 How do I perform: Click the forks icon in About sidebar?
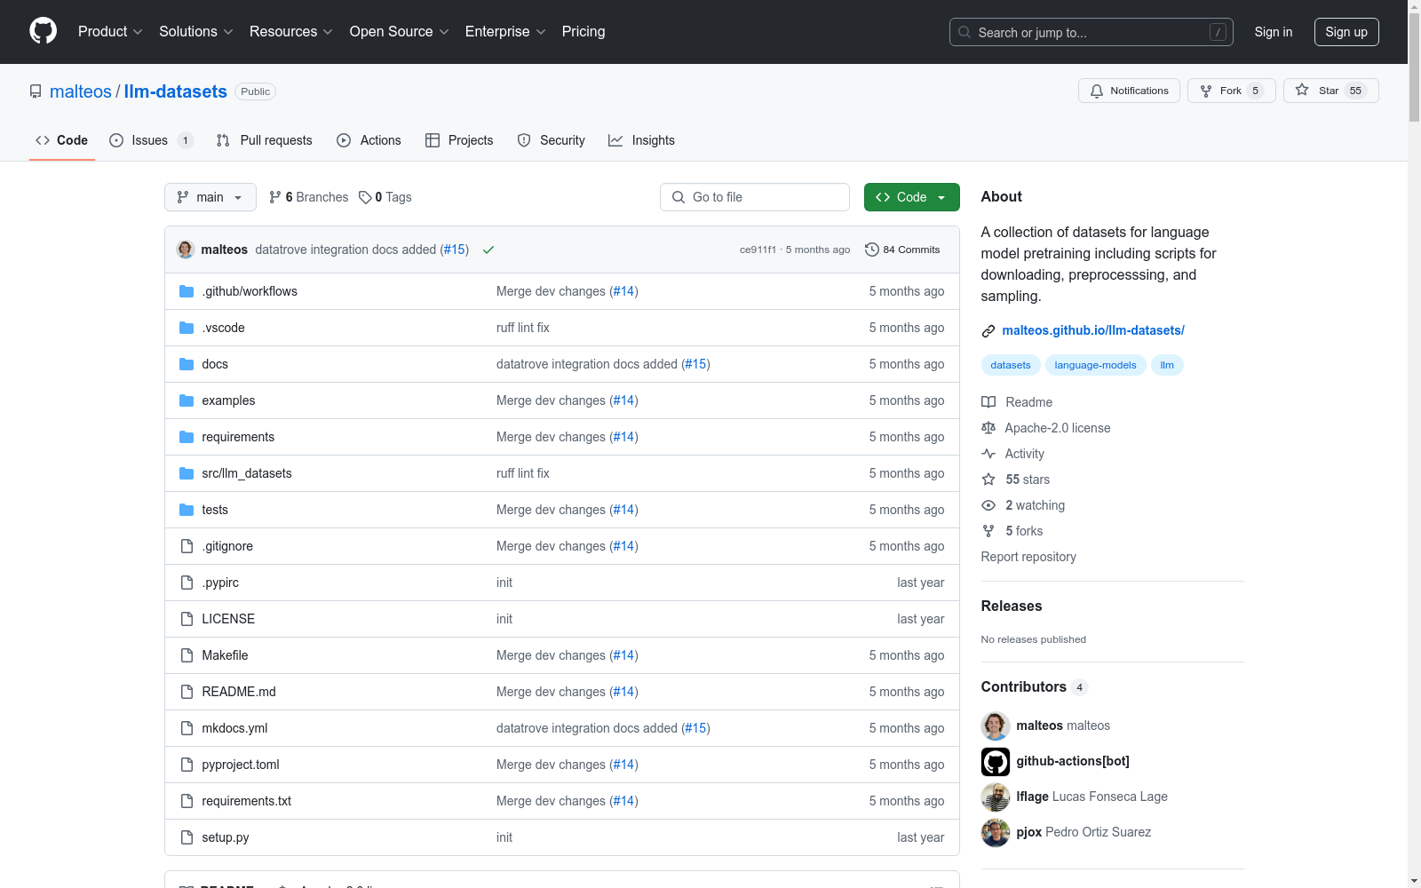pyautogui.click(x=988, y=531)
